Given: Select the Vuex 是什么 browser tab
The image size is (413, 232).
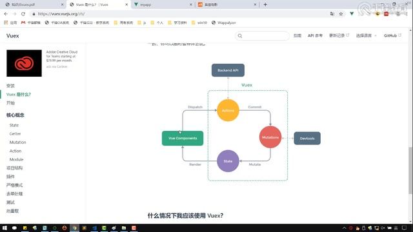Looking at the screenshot, I should click(99, 5).
